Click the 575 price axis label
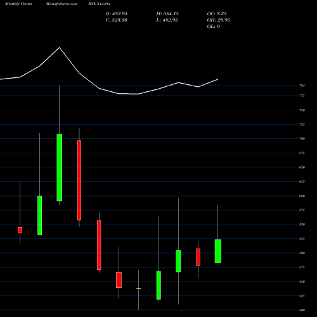 click(302, 210)
